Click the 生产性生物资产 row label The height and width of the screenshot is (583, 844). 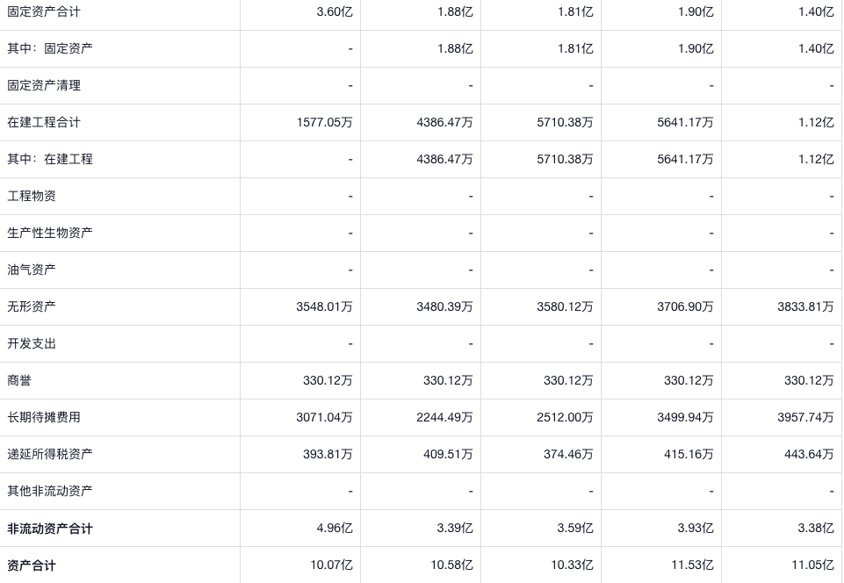pos(50,233)
